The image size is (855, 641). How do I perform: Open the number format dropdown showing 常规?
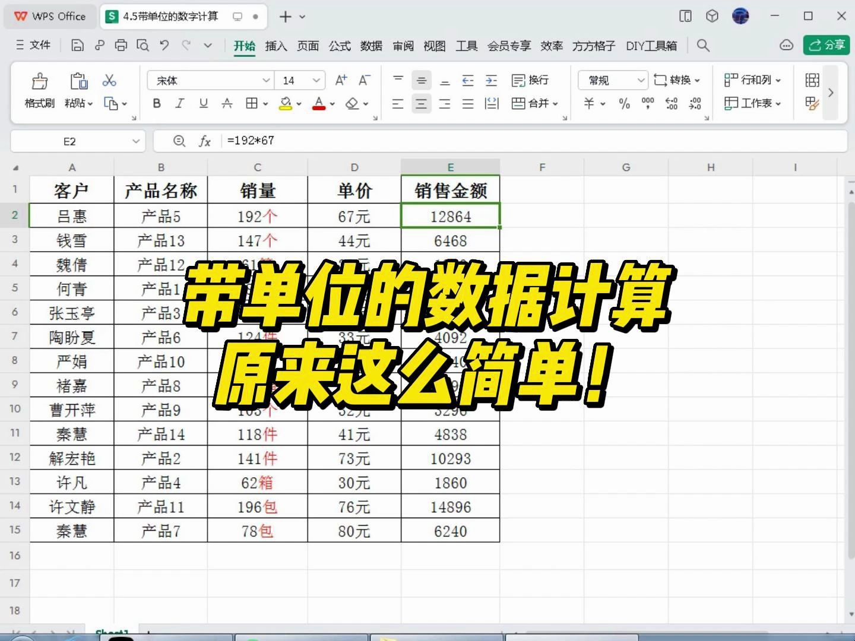click(x=641, y=80)
